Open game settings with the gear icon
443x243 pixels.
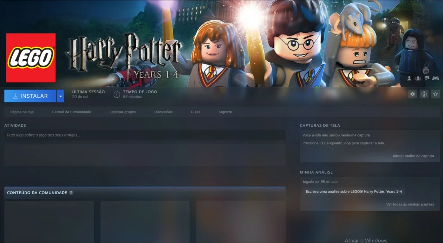coord(413,94)
